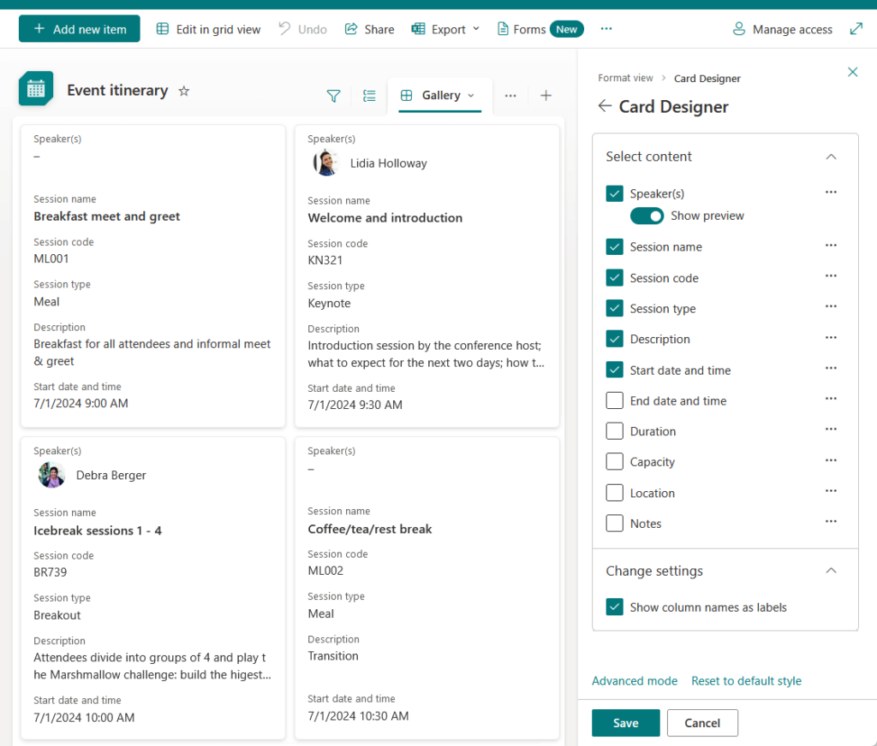The height and width of the screenshot is (746, 877).
Task: Favorite the Event itinerary list with the star
Action: 184,91
